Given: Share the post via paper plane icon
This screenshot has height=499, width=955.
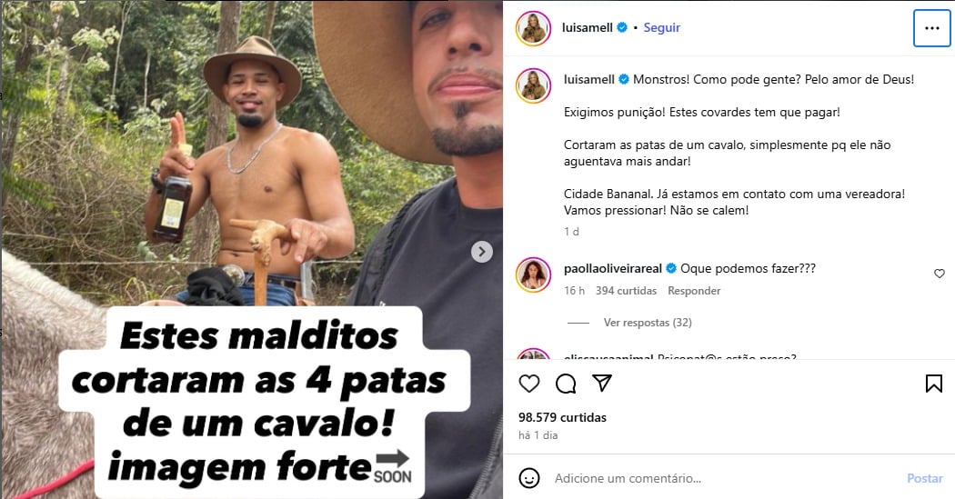Looking at the screenshot, I should (x=602, y=383).
